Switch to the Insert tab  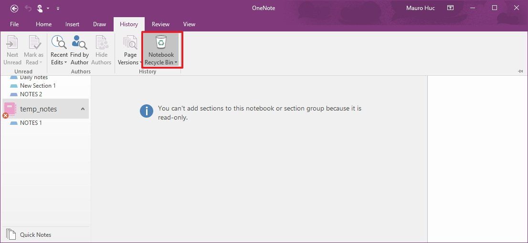coord(73,24)
